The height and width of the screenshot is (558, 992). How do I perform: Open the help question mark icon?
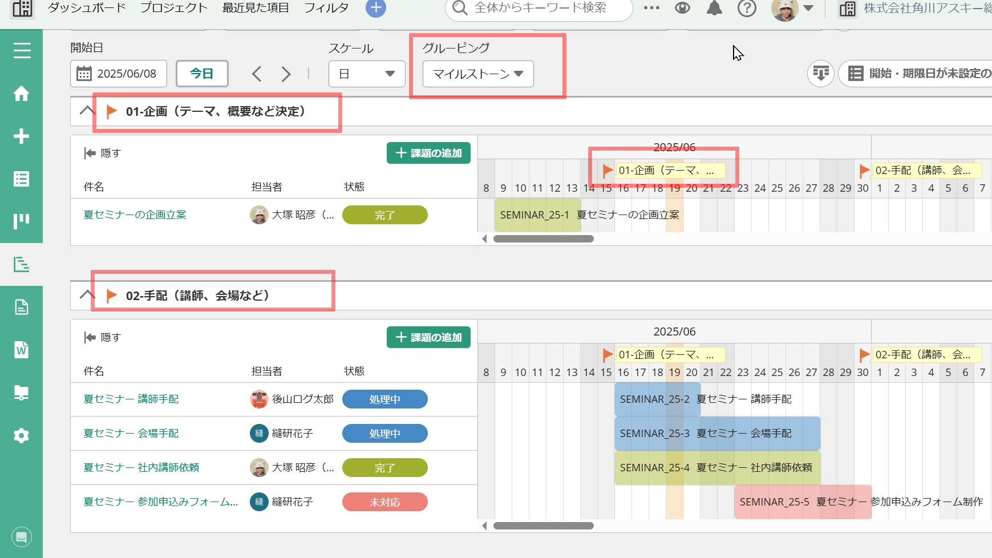pos(747,8)
